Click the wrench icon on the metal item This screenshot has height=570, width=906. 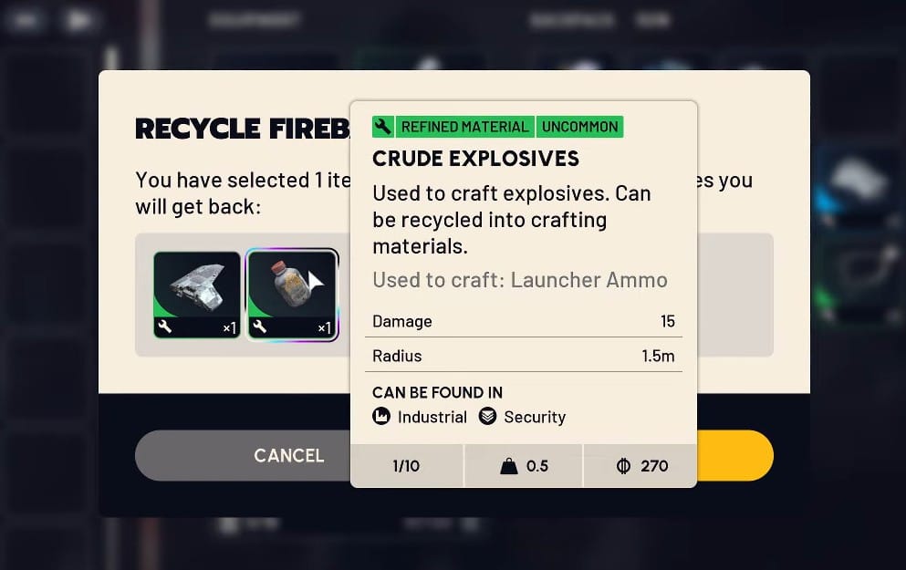(x=164, y=326)
